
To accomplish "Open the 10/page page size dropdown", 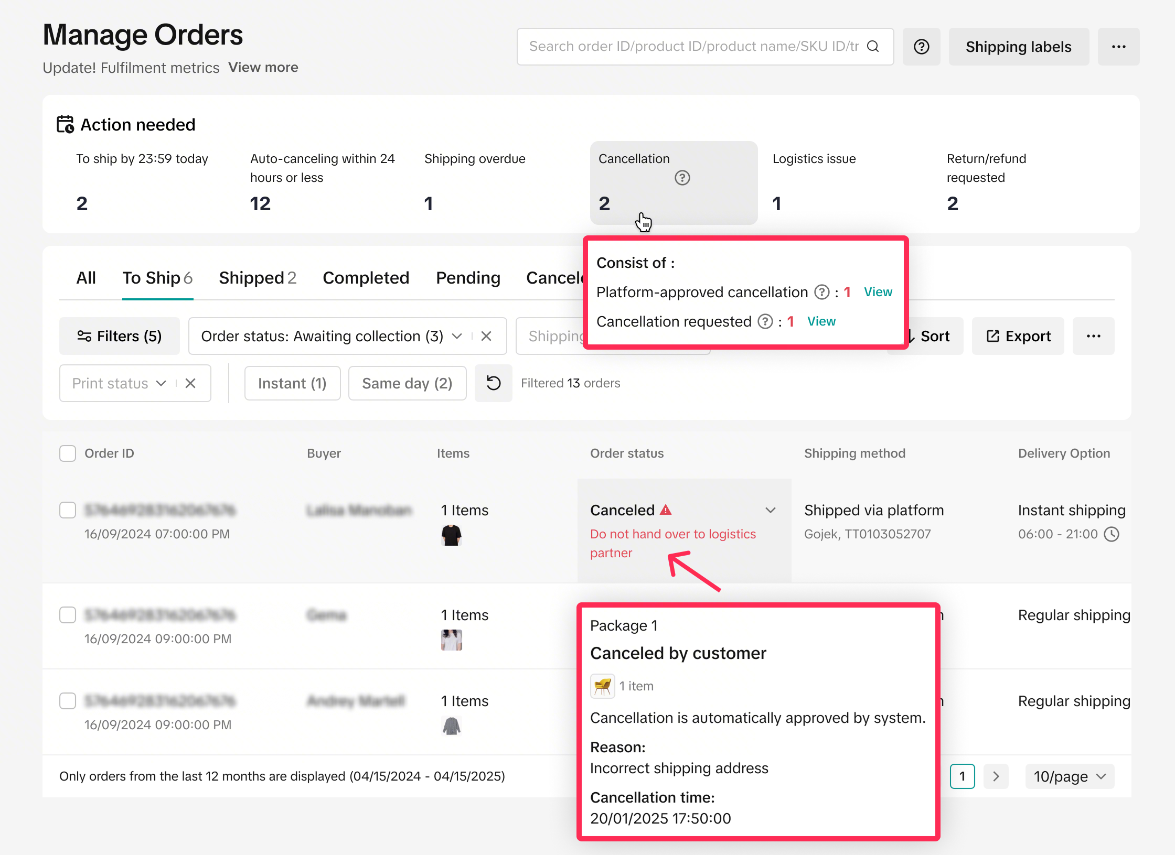I will click(x=1069, y=776).
